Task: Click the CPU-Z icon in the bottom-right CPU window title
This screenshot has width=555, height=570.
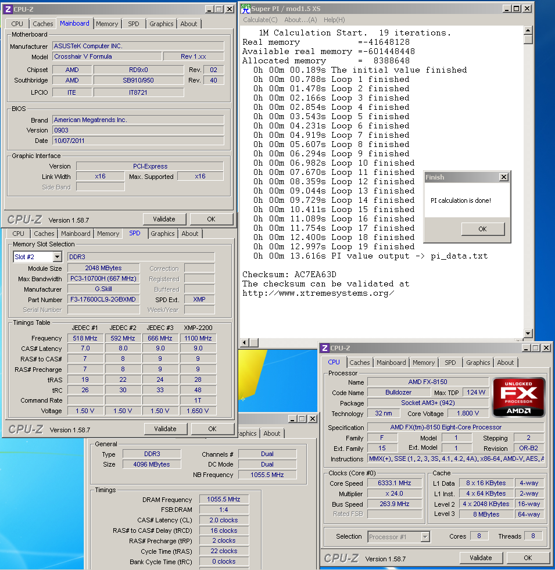Action: (325, 348)
